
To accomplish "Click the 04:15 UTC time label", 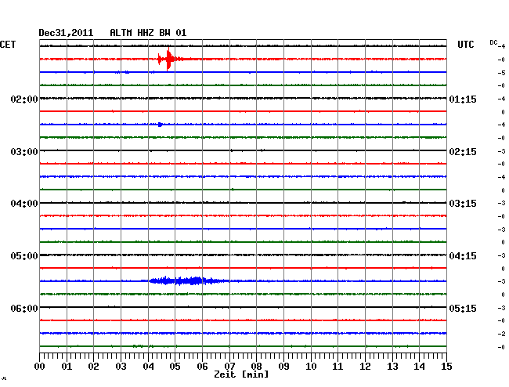I will click(463, 256).
